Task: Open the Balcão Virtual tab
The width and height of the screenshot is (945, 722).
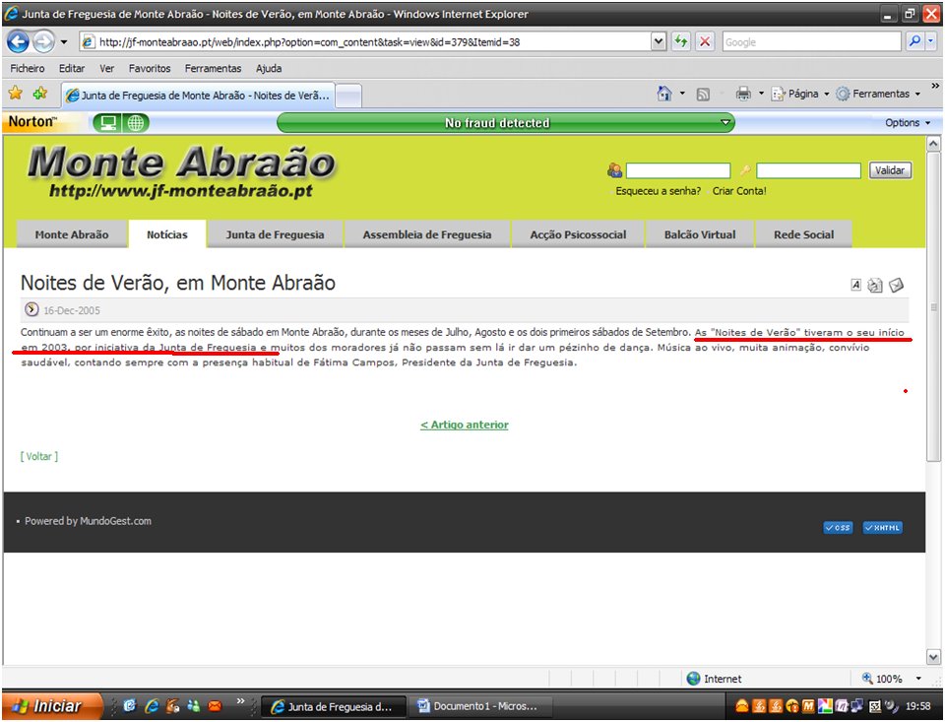Action: pyautogui.click(x=700, y=234)
